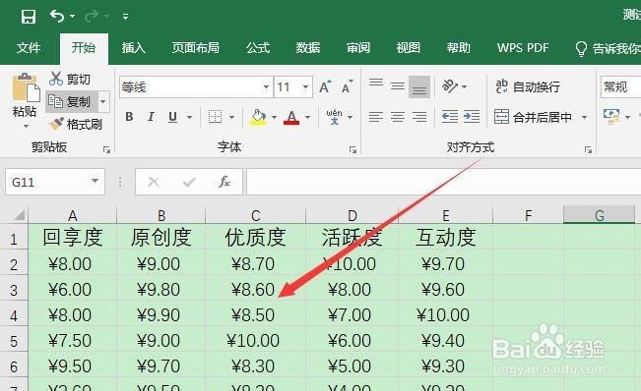Click the accounting number format icon
The width and height of the screenshot is (641, 391).
(x=611, y=117)
